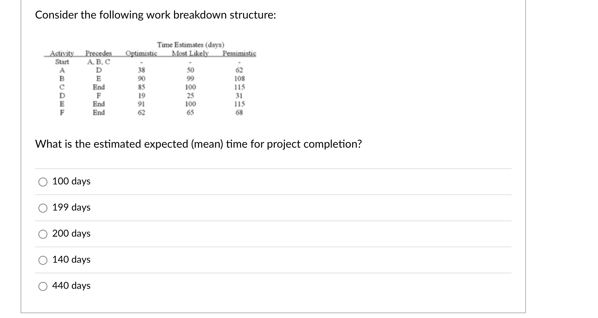This screenshot has height=318, width=598.
Task: Click the Activity column header
Action: [x=61, y=53]
